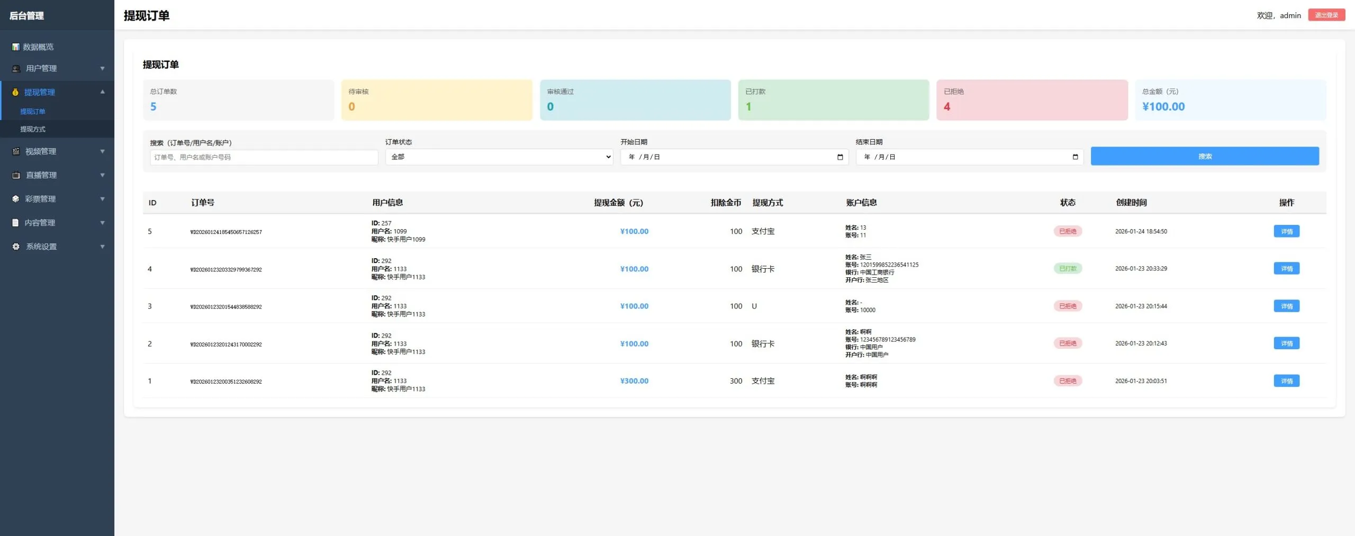Click the 审核通过 stat card
The width and height of the screenshot is (1355, 536).
pos(635,100)
